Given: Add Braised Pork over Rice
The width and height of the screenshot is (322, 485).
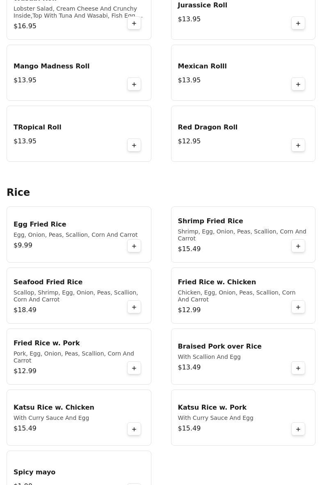Looking at the screenshot, I should coord(298,368).
